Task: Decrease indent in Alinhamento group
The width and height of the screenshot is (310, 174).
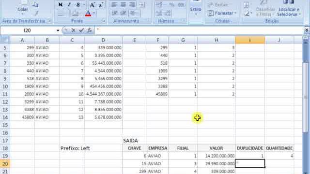Action: pos(114,13)
